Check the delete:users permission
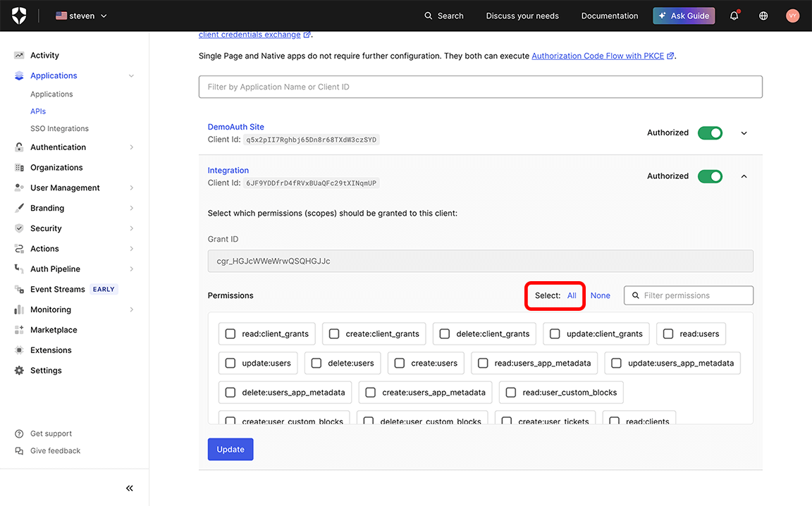 (316, 363)
